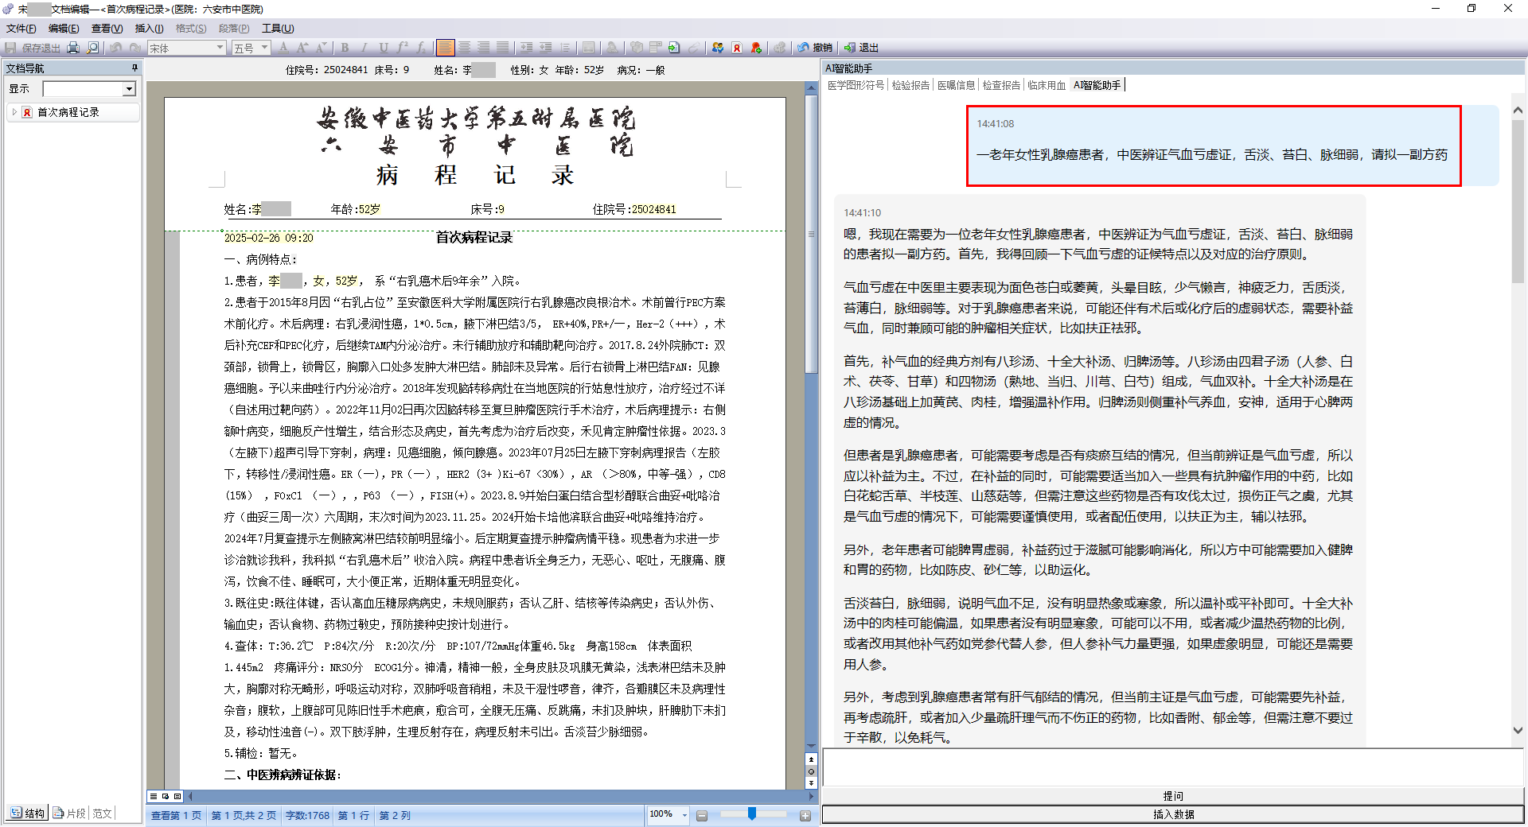The image size is (1528, 827).
Task: Expand the 首次病程记录 tree node
Action: 14,112
